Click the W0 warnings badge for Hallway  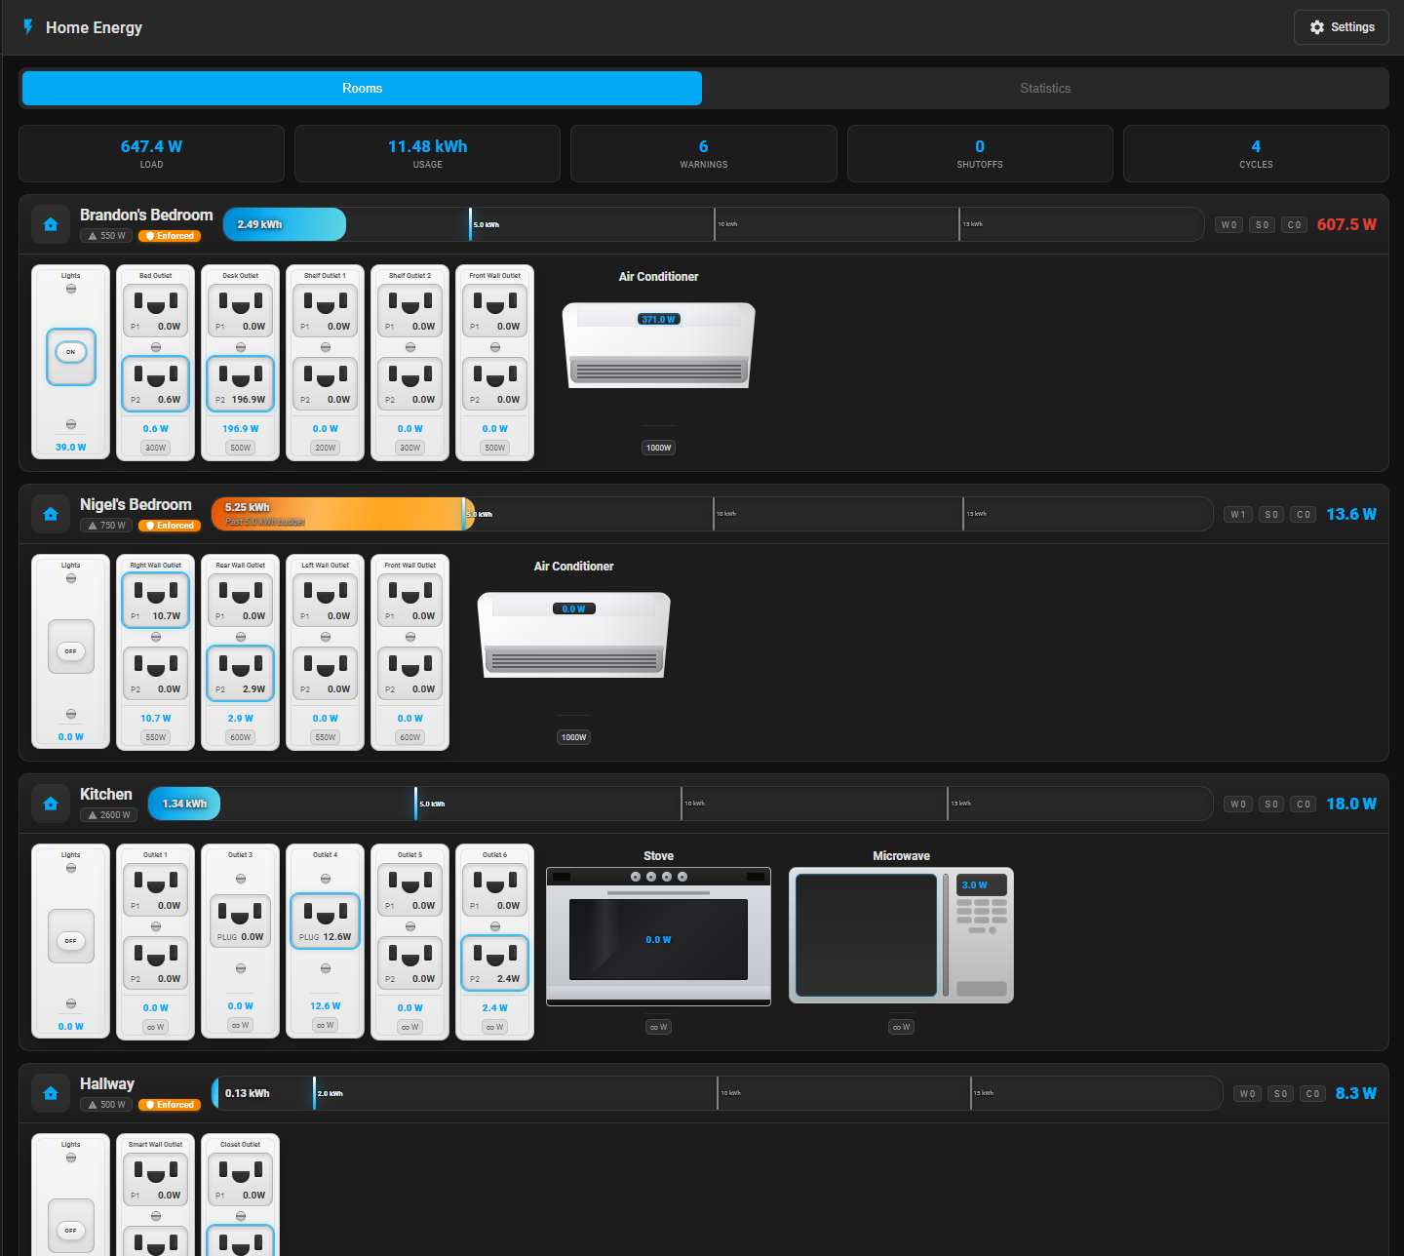coord(1247,1093)
